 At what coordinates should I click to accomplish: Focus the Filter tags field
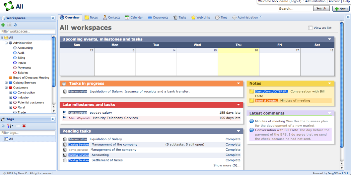28,133
